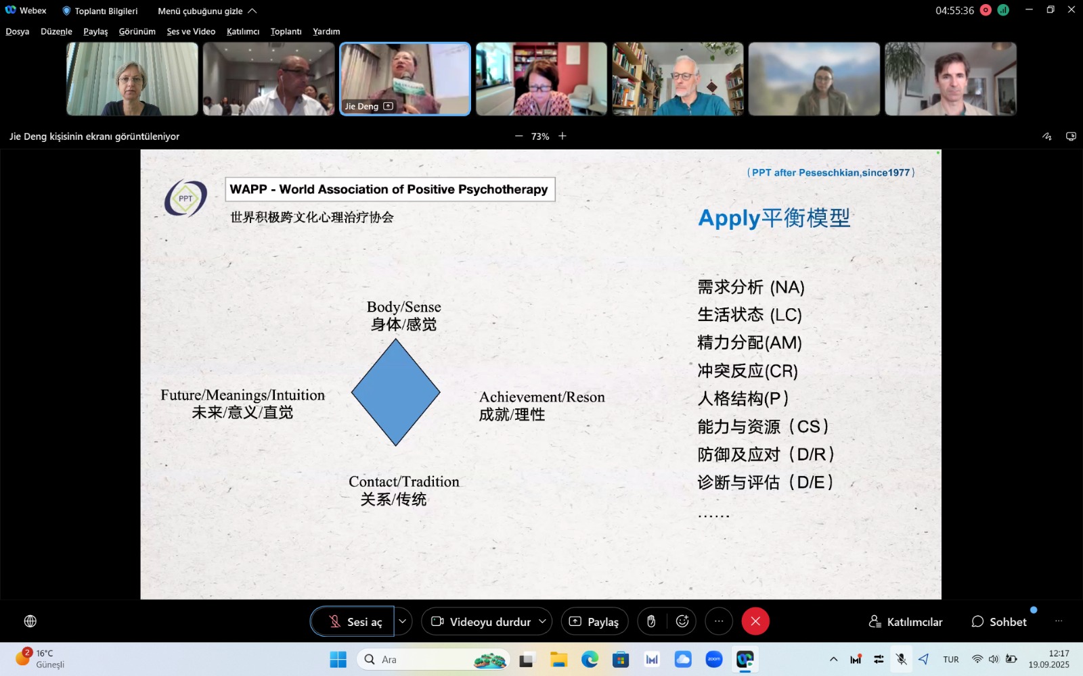The height and width of the screenshot is (676, 1083).
Task: Raise hand using the hand icon
Action: 651,621
